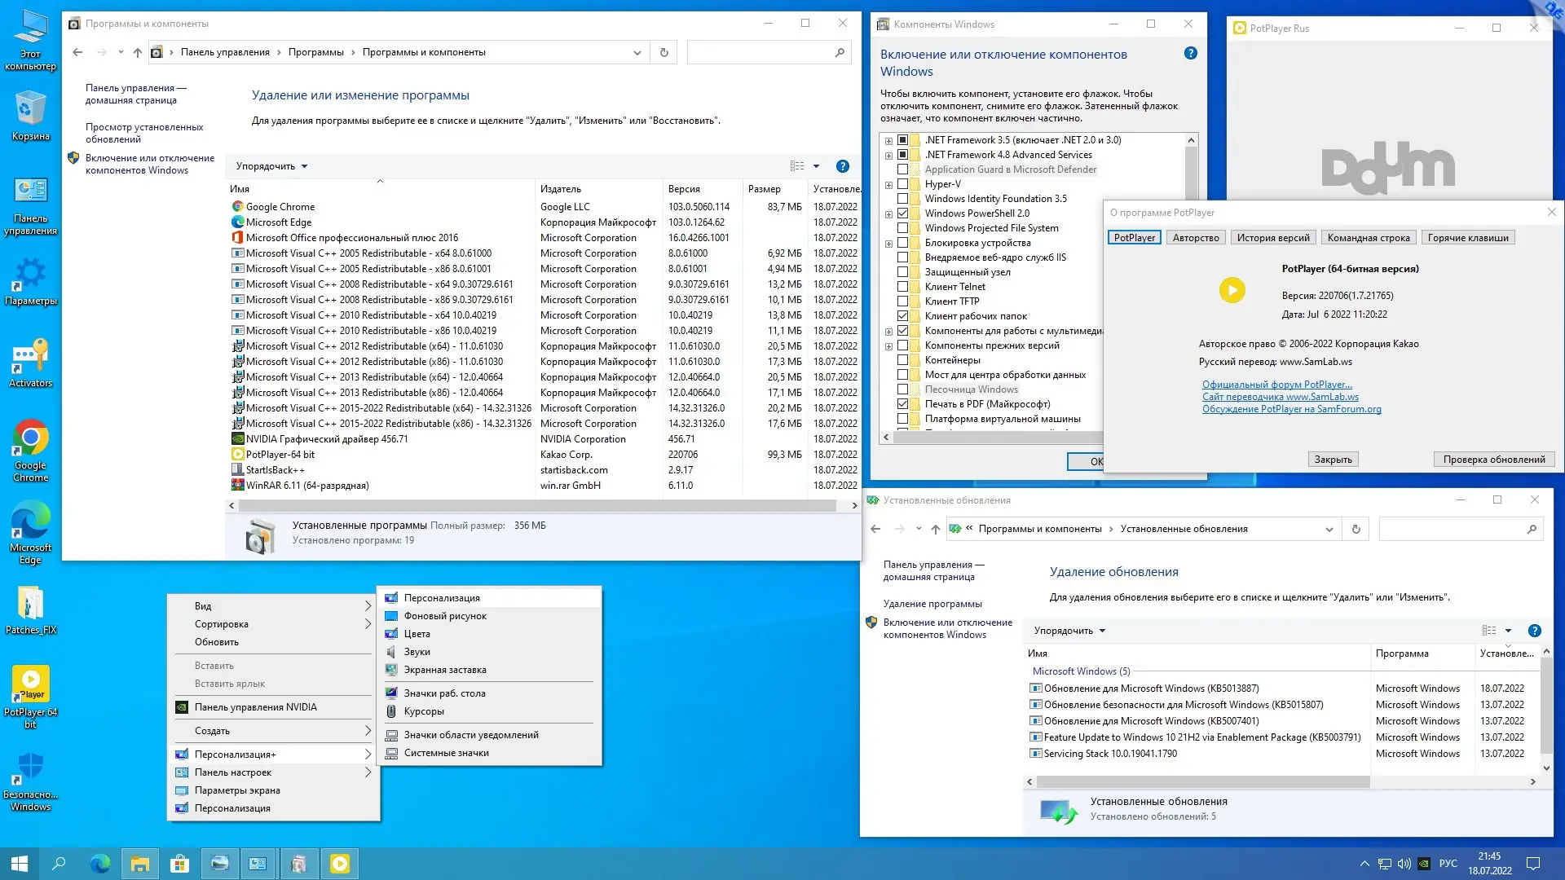This screenshot has height=880, width=1565.
Task: Click help icon in Windows Components dialog
Action: coord(1190,54)
